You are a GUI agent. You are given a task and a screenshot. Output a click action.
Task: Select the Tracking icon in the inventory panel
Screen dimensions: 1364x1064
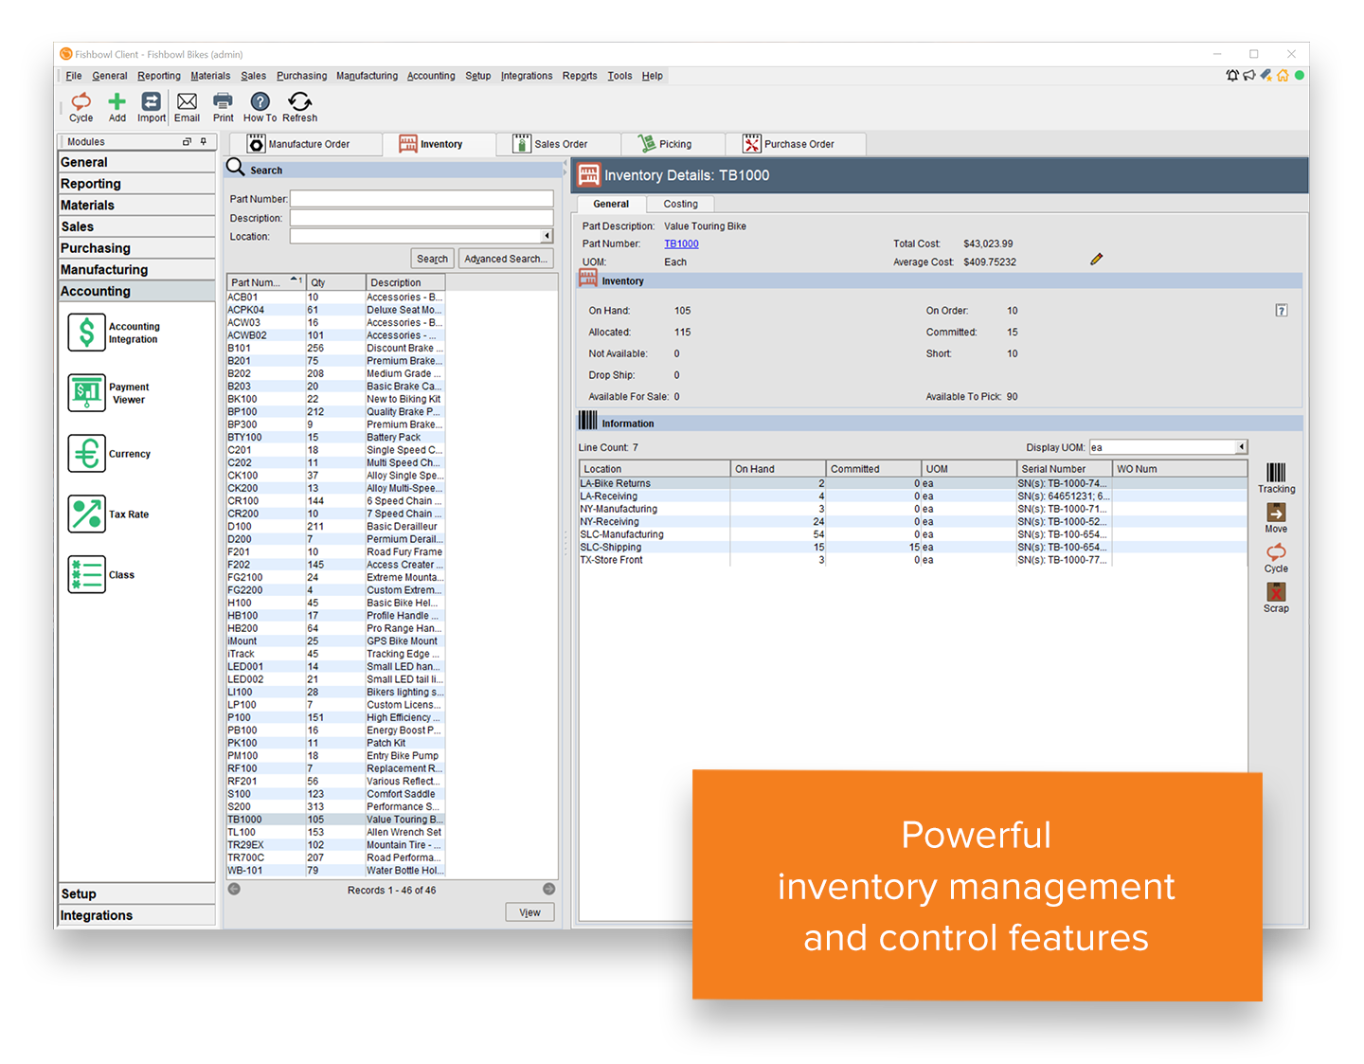(x=1276, y=477)
